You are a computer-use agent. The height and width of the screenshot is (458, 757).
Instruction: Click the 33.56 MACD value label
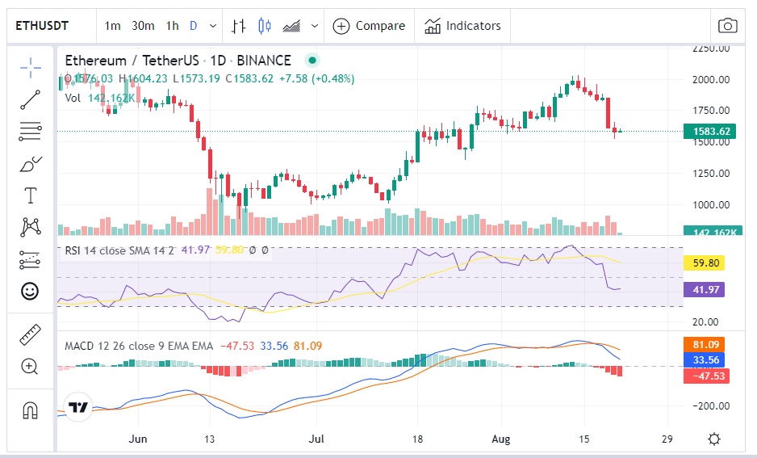705,360
